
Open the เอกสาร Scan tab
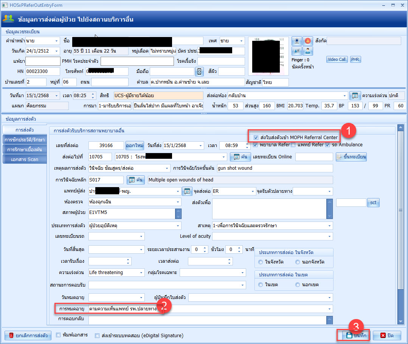click(x=25, y=159)
